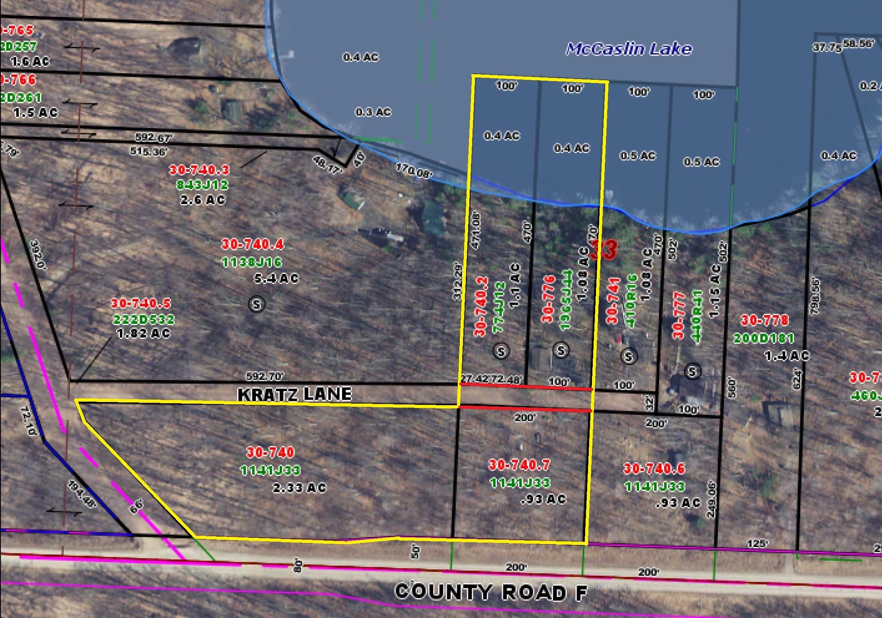
Task: Click the 5.4 AC acreage label
Action: pos(276,278)
